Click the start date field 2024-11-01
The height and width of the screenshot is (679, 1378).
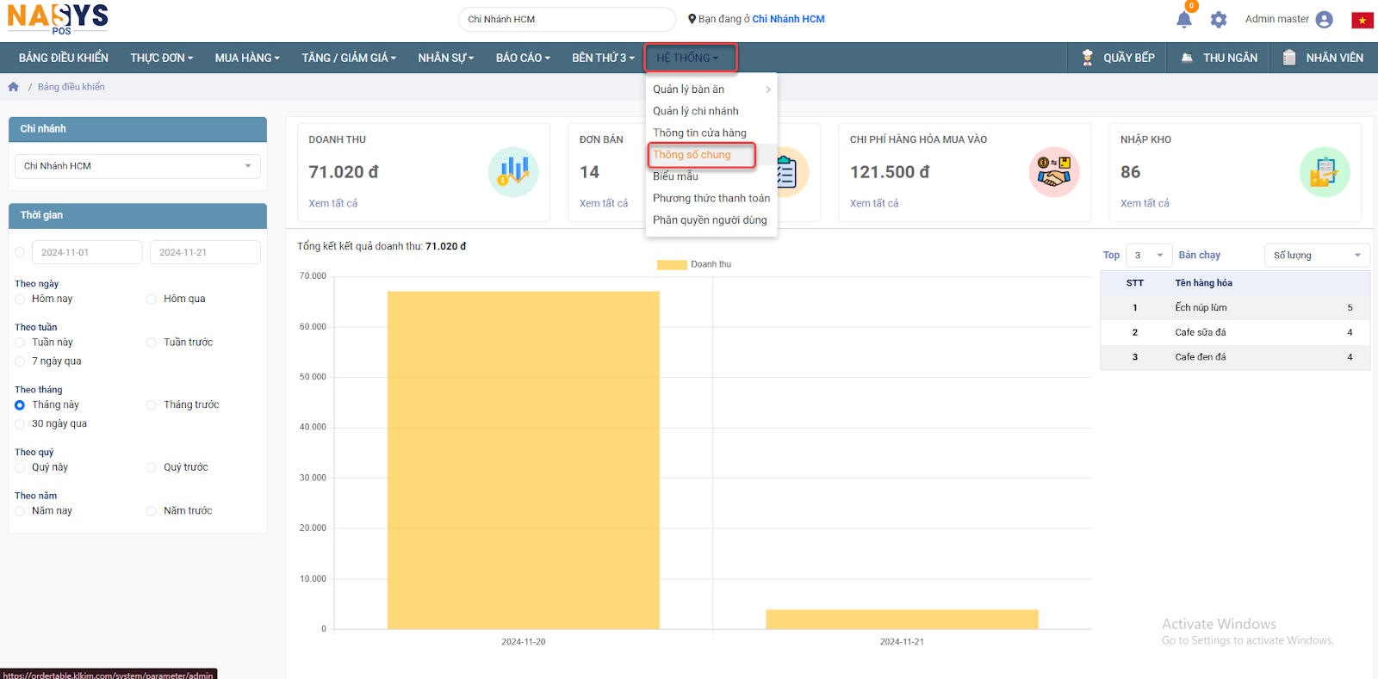[87, 252]
